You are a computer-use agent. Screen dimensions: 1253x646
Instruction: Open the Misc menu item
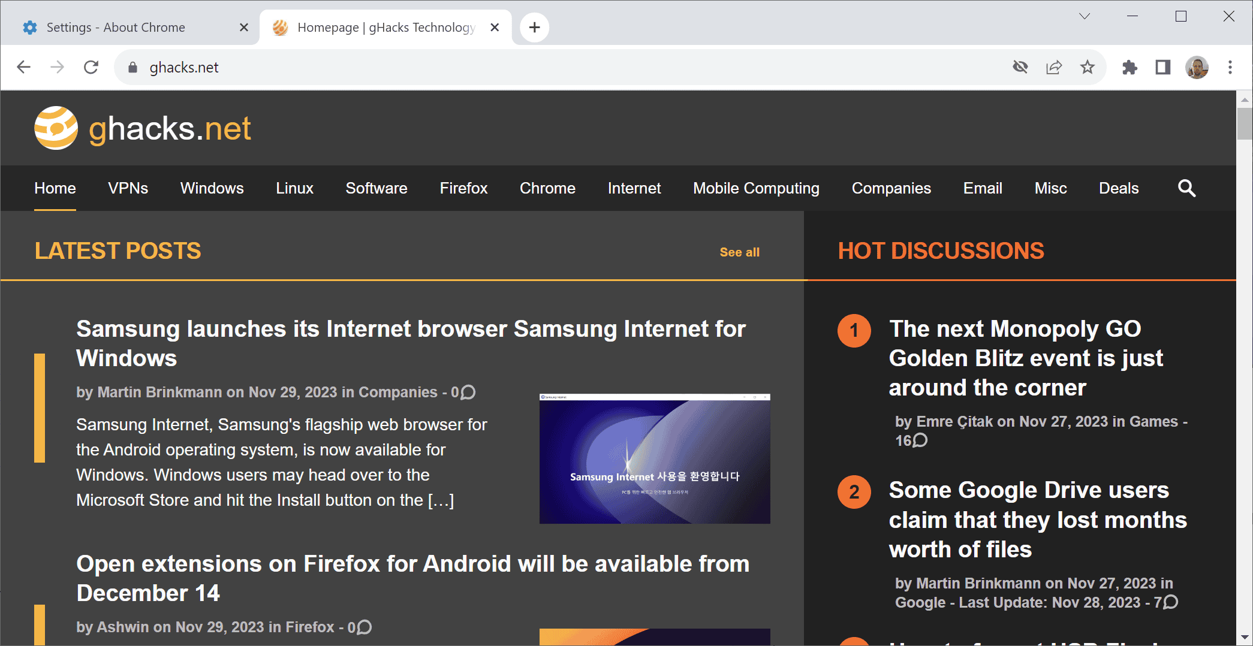1050,188
